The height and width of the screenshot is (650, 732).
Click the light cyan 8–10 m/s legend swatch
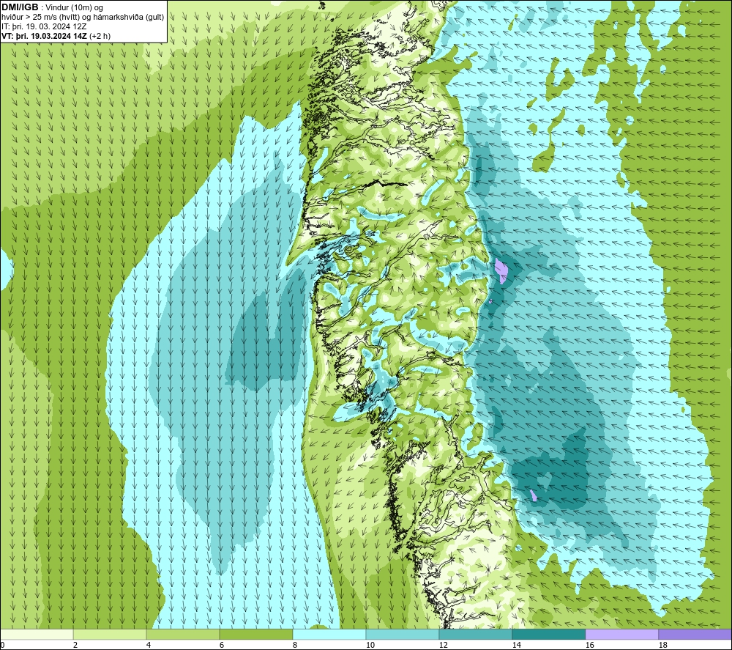329,634
